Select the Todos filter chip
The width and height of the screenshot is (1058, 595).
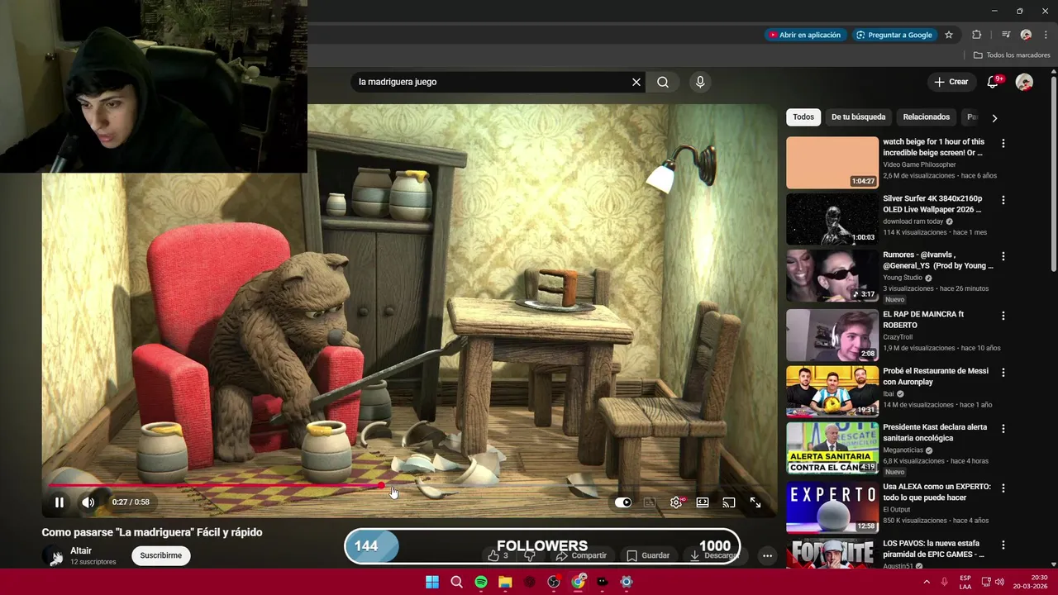click(x=803, y=117)
